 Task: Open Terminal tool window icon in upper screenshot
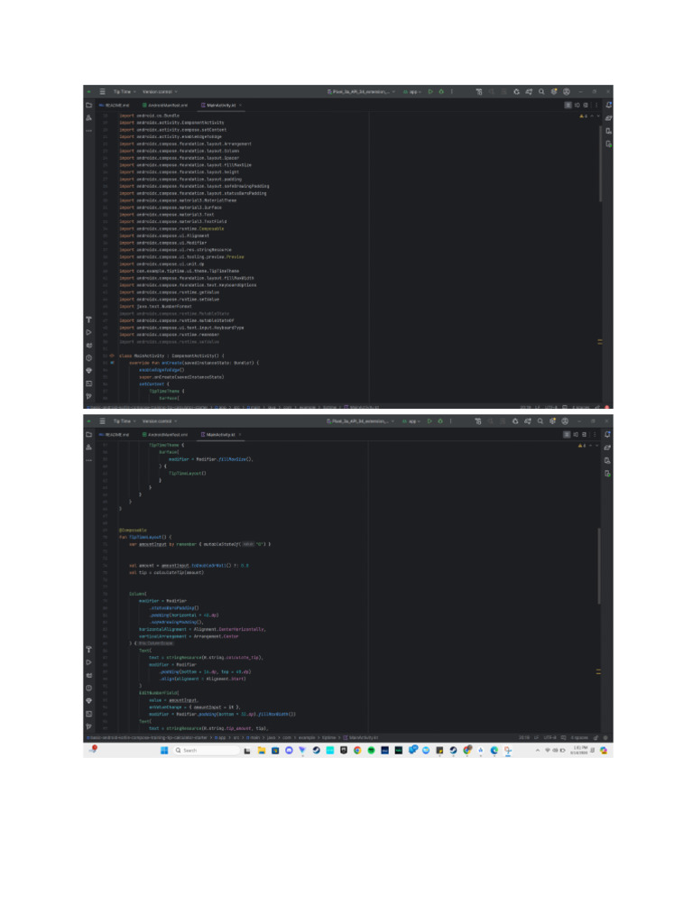tap(89, 383)
